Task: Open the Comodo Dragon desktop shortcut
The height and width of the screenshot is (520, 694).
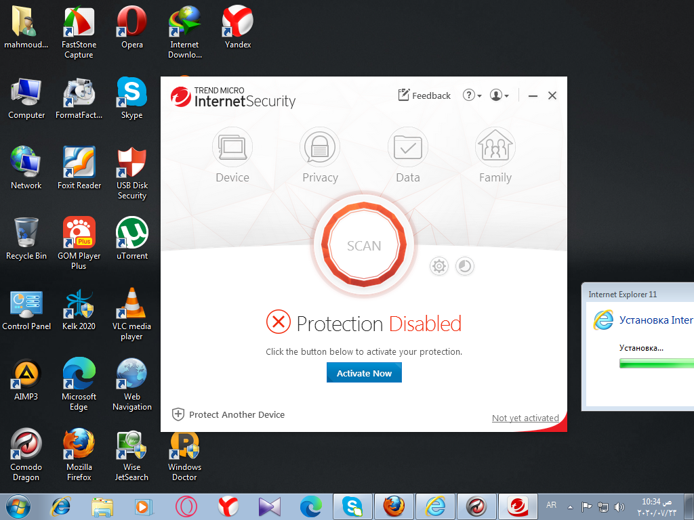Action: pyautogui.click(x=26, y=454)
